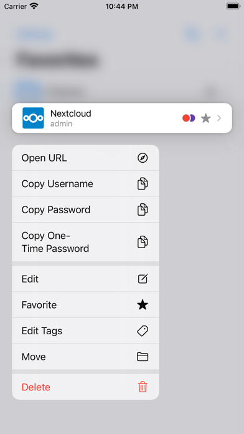
Task: Tap the copy icon beside Copy One-Time Password
Action: coord(143,242)
